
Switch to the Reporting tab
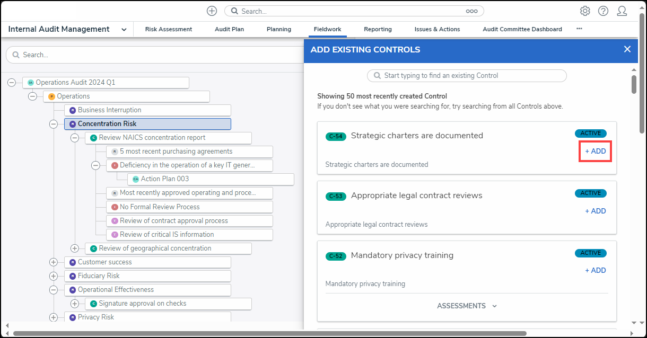tap(378, 29)
